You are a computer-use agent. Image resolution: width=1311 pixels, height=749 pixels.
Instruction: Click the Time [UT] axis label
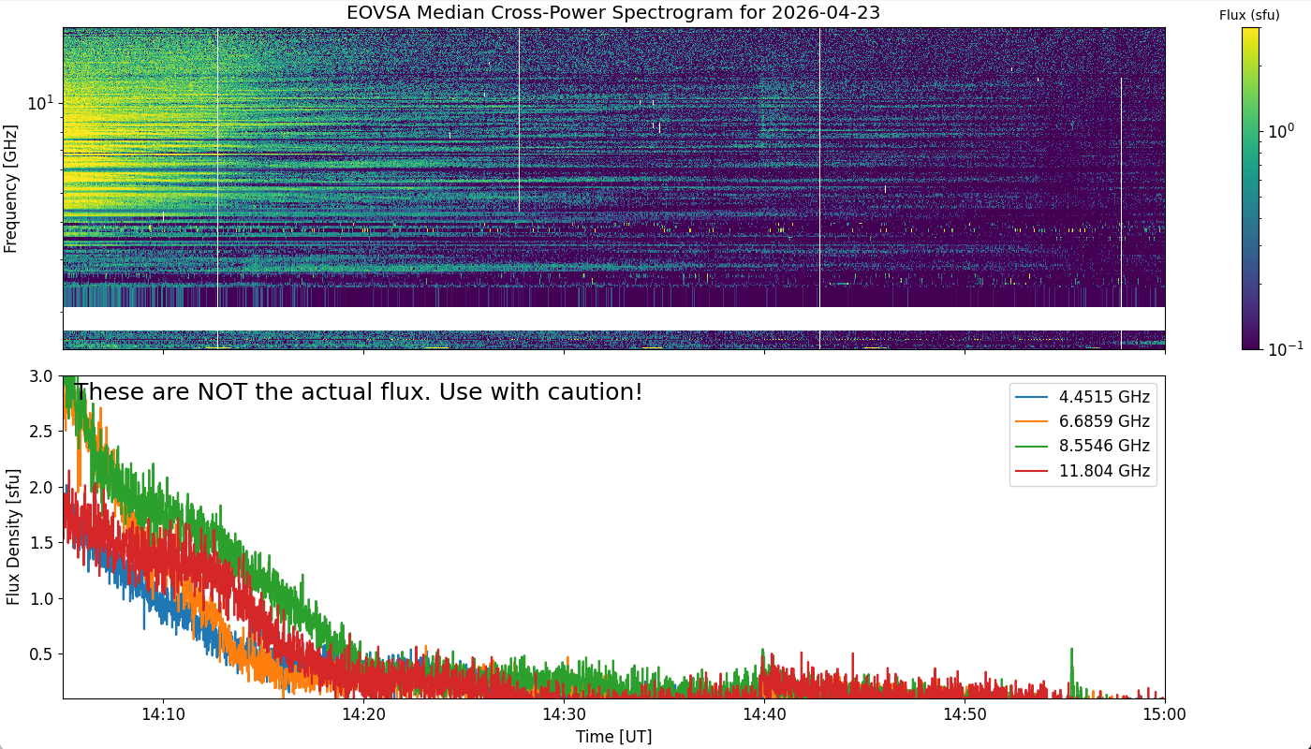[x=613, y=737]
